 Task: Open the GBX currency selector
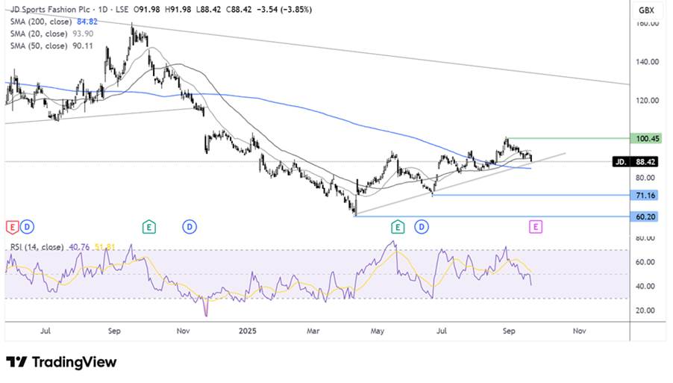646,10
